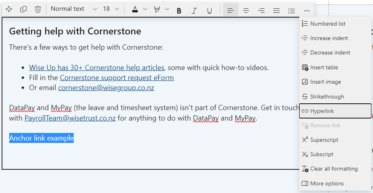Screen dimensions: 373x193
Task: Select Align center
Action: [246, 11]
